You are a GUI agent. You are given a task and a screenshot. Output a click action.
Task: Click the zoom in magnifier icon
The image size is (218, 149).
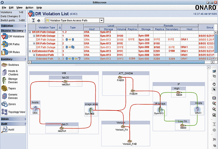pyautogui.click(x=214, y=103)
